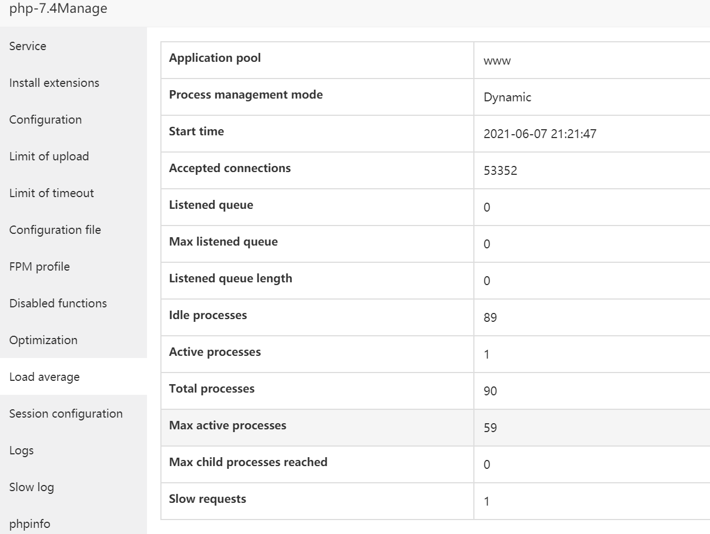Select the Optimization tab
The width and height of the screenshot is (710, 534).
tap(43, 340)
